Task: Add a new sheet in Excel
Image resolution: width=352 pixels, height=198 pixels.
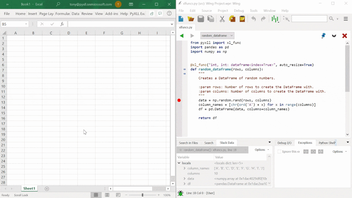Action: point(47,189)
